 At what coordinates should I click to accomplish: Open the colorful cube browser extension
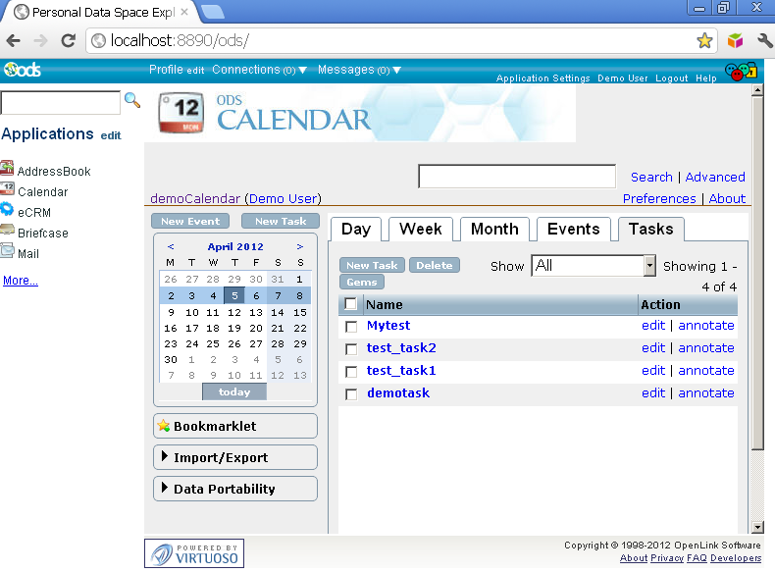coord(735,40)
